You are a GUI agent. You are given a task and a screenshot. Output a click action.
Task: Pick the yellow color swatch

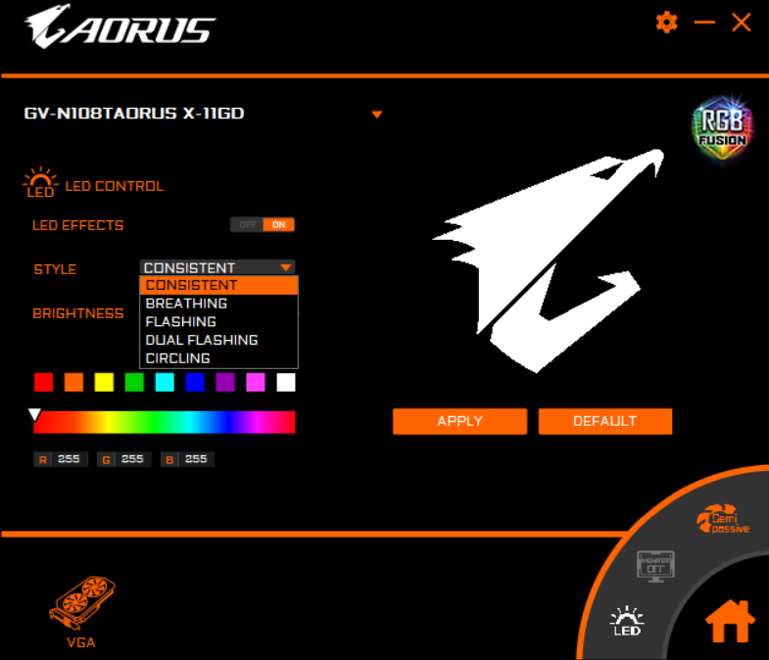[x=104, y=383]
